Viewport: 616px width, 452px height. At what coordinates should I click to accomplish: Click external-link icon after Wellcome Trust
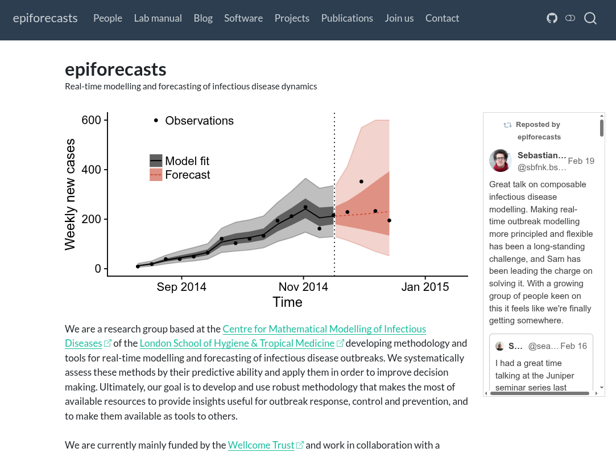300,445
